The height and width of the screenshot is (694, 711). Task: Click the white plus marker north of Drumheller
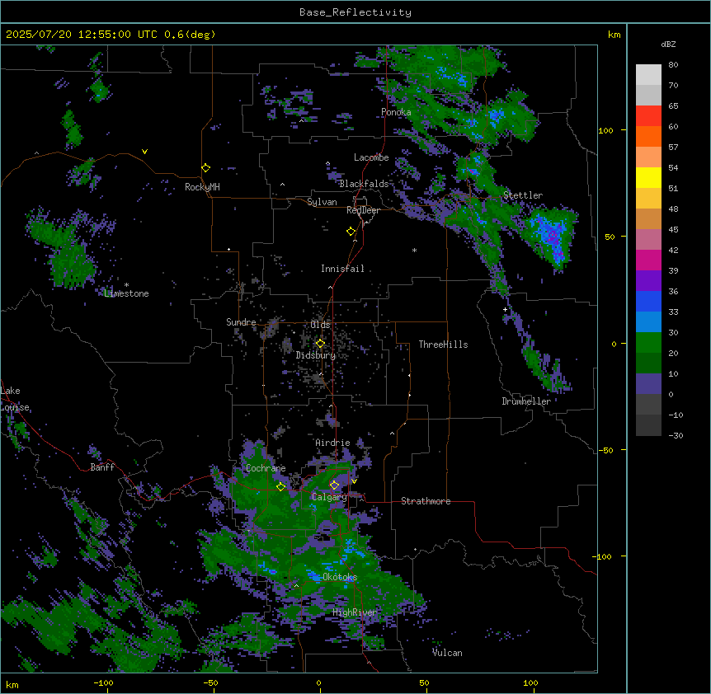(505, 309)
